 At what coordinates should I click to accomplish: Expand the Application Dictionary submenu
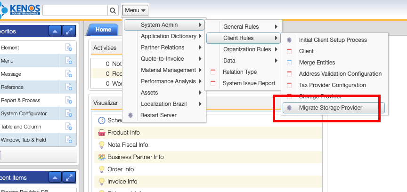tap(168, 36)
